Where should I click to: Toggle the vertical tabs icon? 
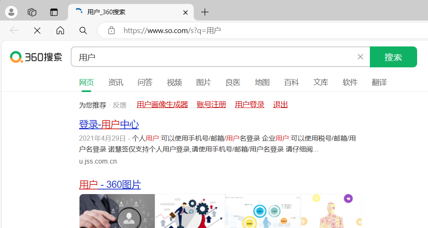pyautogui.click(x=54, y=12)
